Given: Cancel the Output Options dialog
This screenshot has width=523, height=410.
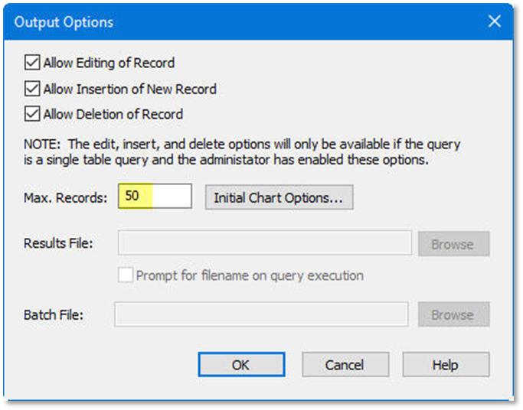Looking at the screenshot, I should [345, 365].
